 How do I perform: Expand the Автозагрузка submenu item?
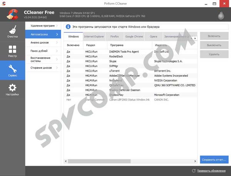click(42, 34)
